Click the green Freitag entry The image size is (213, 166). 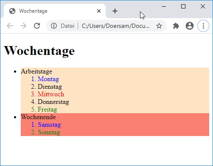(x=48, y=109)
